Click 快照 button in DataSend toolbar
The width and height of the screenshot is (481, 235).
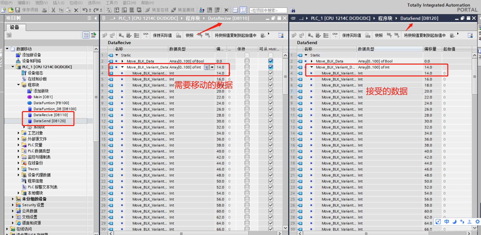pyautogui.click(x=379, y=35)
